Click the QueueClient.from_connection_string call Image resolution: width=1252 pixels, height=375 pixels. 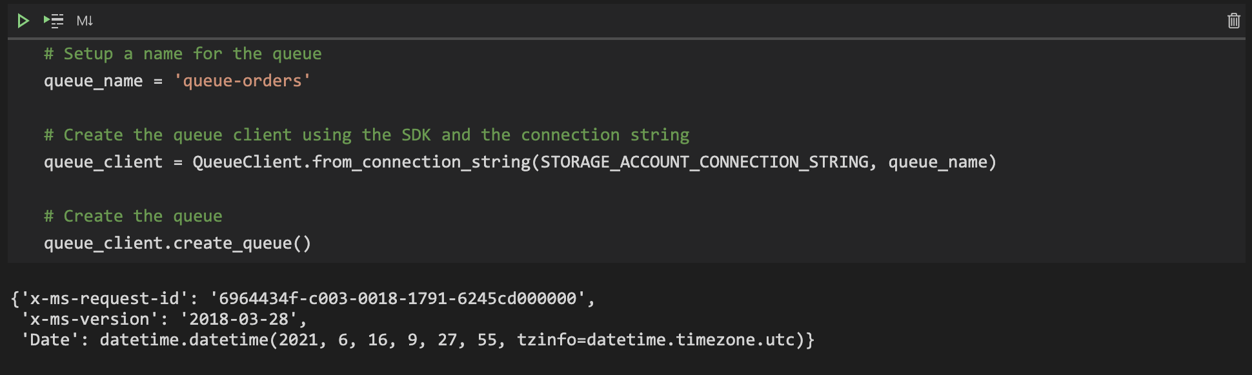361,162
